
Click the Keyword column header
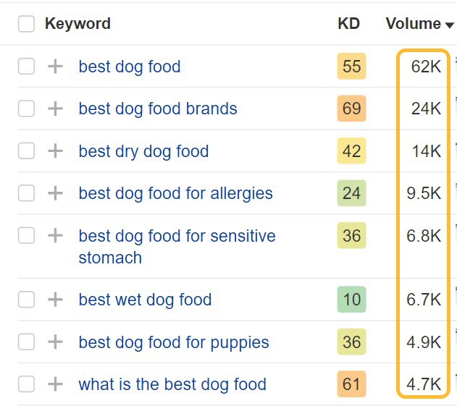tap(77, 24)
